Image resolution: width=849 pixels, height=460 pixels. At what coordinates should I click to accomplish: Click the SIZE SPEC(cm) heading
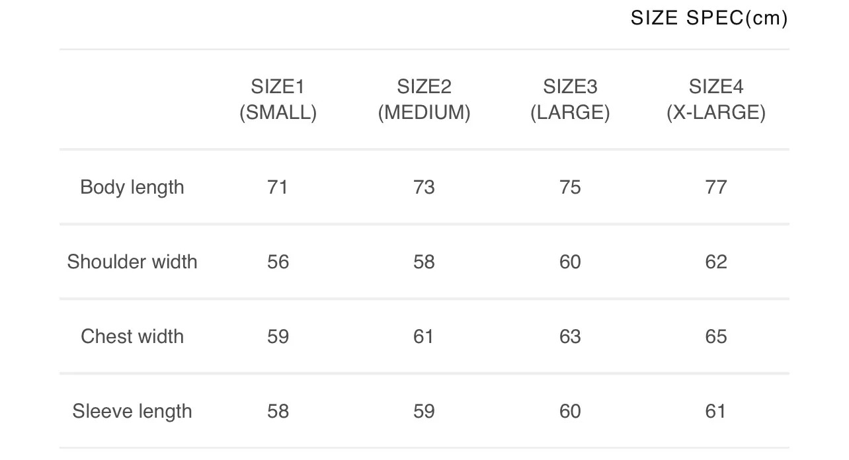[x=709, y=18]
